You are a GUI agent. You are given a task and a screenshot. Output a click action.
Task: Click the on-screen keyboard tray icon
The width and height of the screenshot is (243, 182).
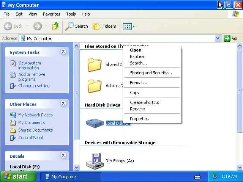pos(197,177)
